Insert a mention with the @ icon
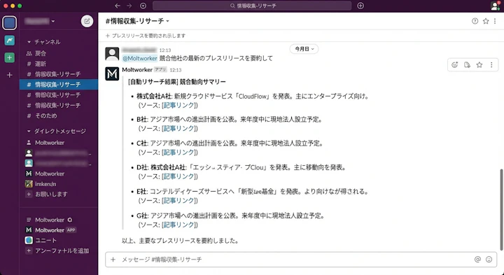Image resolution: width=504 pixels, height=275 pixels. 477,260
